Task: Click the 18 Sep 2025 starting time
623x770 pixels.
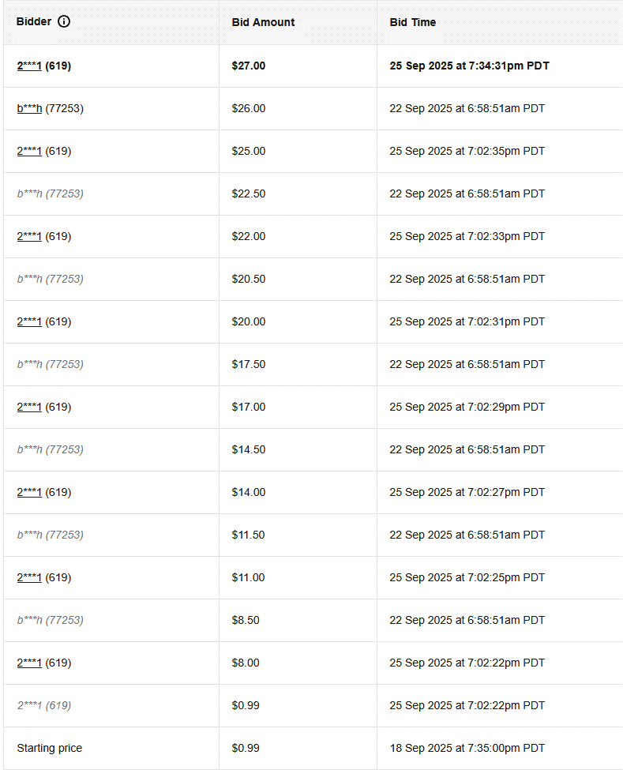Action: [x=467, y=748]
